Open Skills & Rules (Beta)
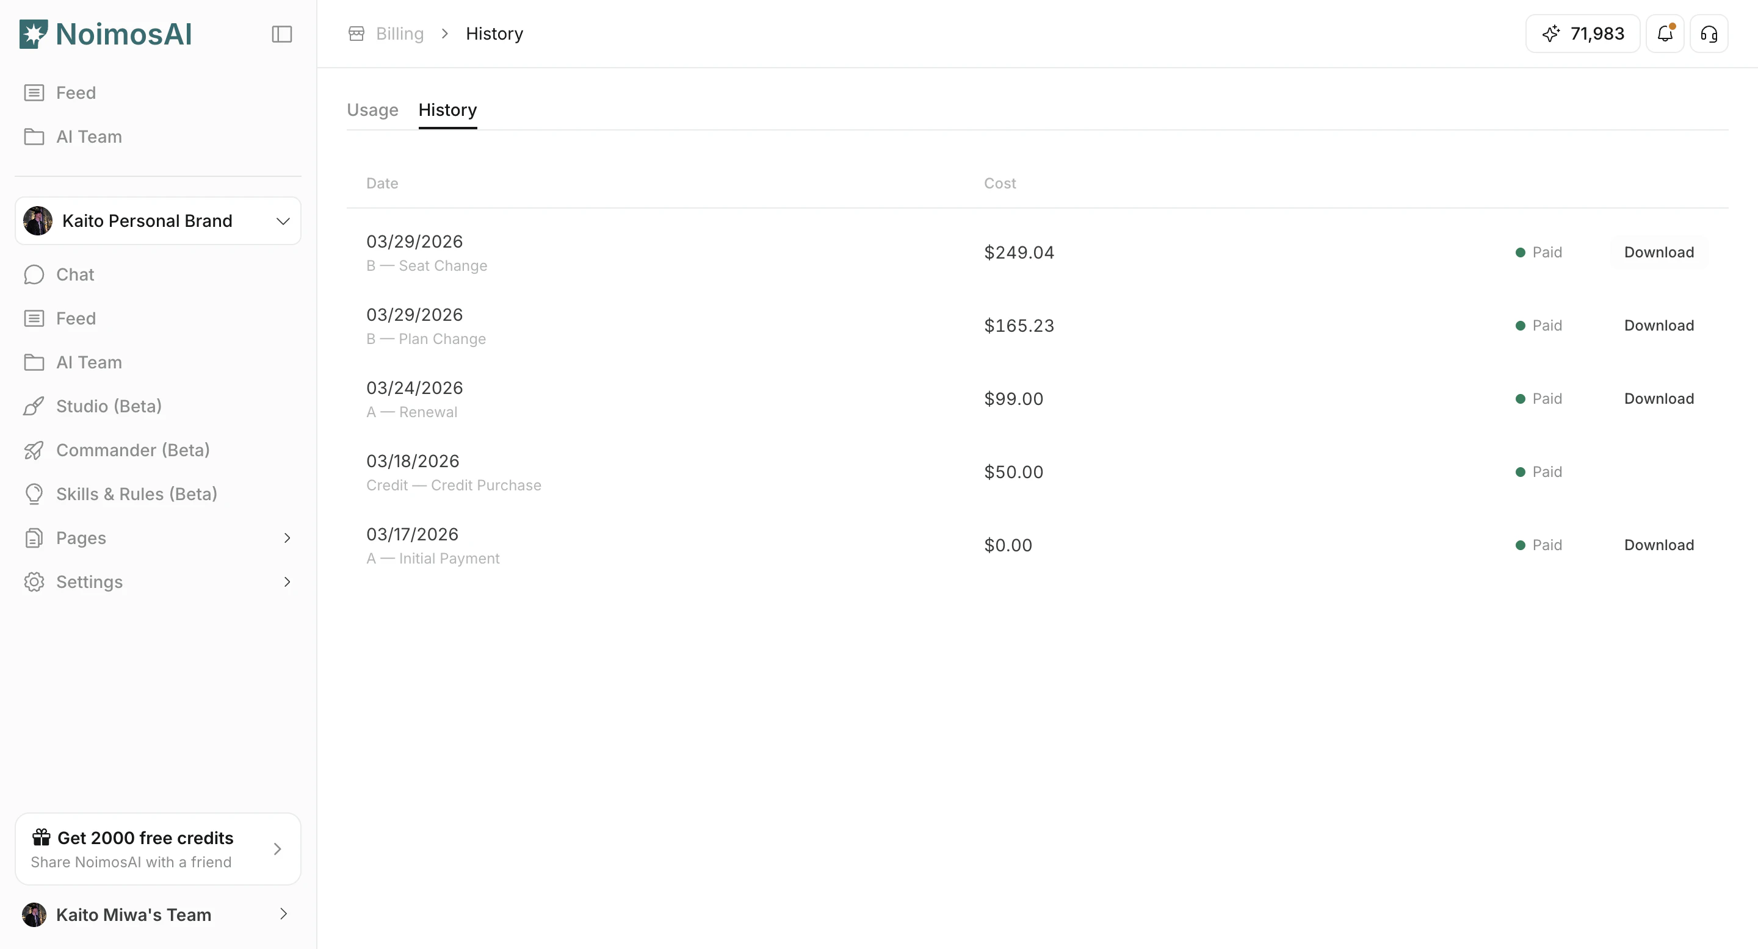 136,493
